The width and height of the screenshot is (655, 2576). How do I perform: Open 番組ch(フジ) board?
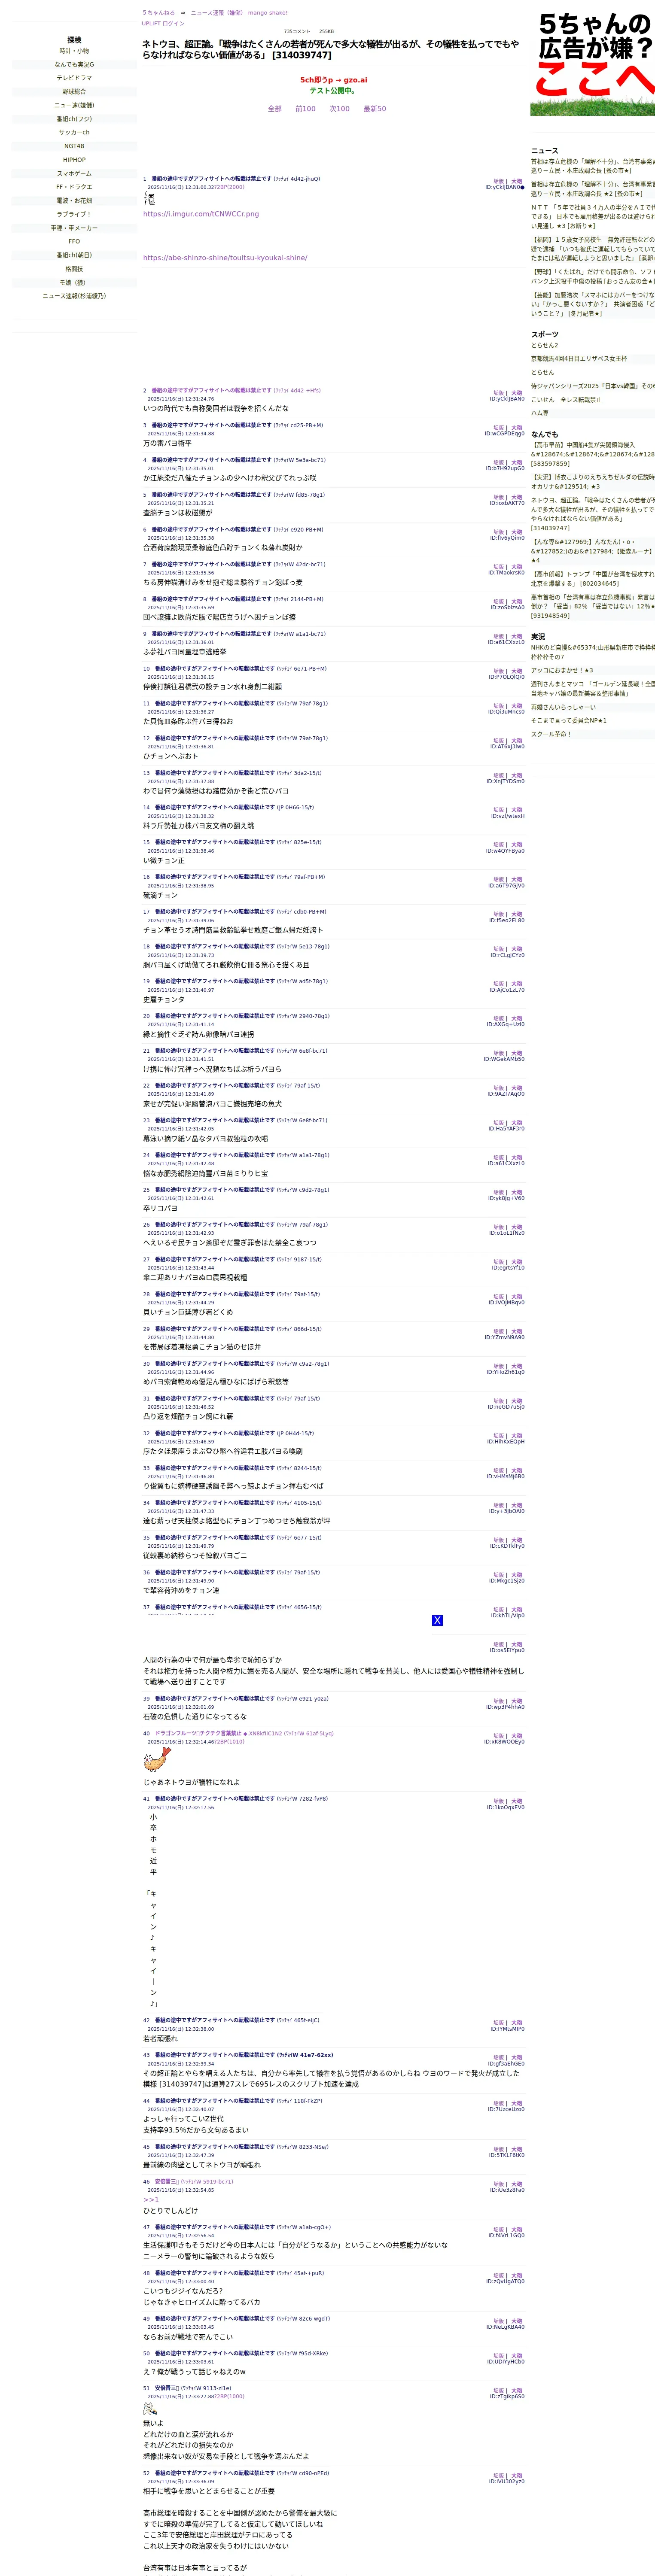point(74,119)
